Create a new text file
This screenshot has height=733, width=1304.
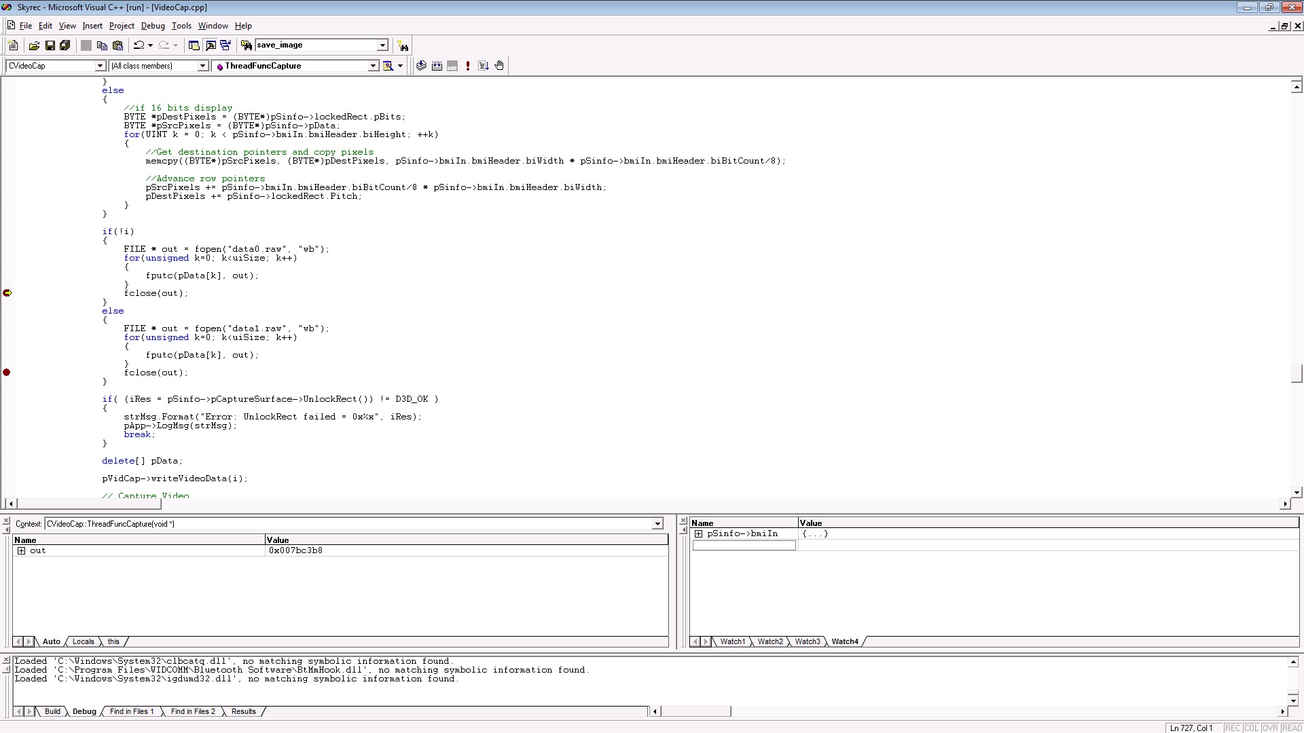pyautogui.click(x=13, y=45)
